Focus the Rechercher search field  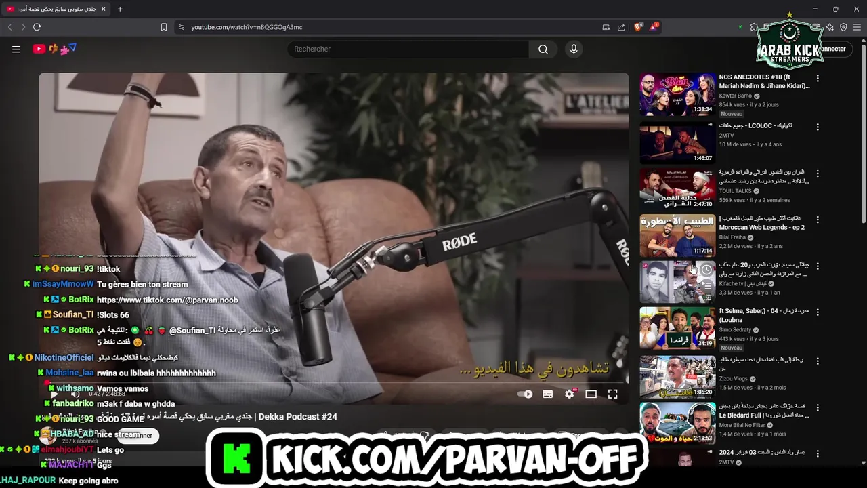coord(408,49)
